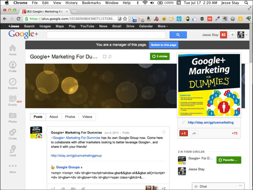Screen dimensions: 253x190
Task: Open the Circles sidebar icon
Action: pos(13,132)
